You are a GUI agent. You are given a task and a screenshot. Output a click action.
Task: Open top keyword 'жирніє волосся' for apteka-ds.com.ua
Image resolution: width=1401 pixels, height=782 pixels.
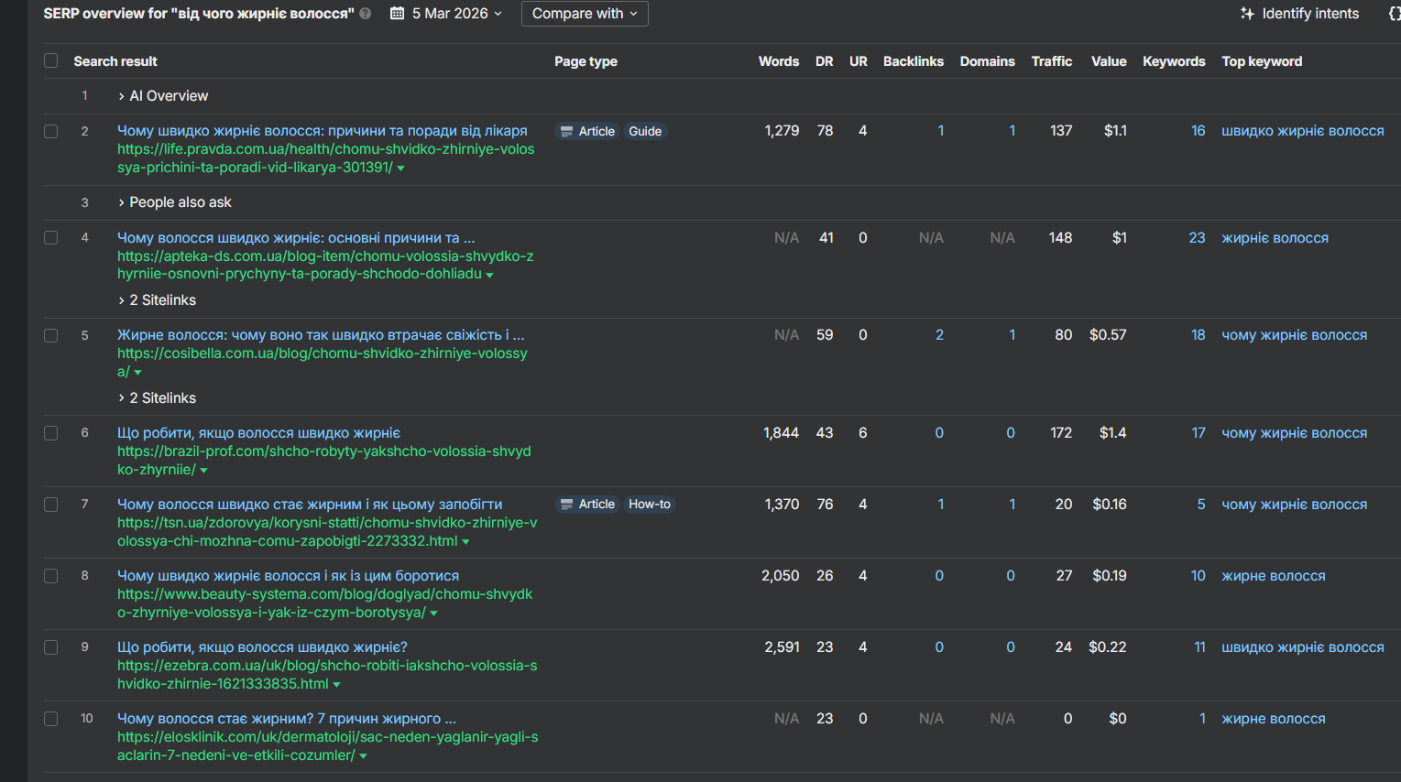point(1275,238)
